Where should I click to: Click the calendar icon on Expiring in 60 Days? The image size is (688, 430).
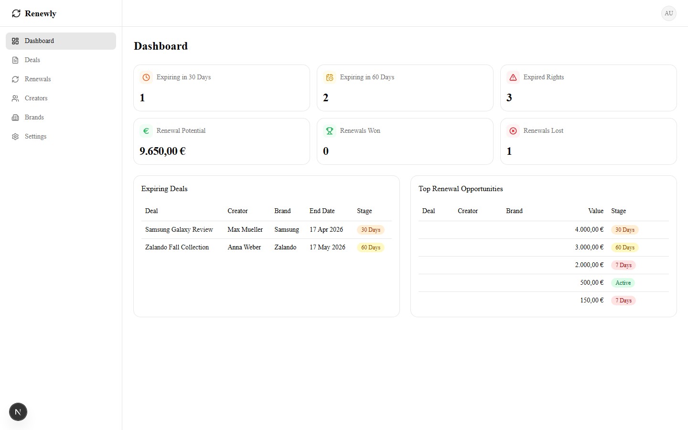330,77
